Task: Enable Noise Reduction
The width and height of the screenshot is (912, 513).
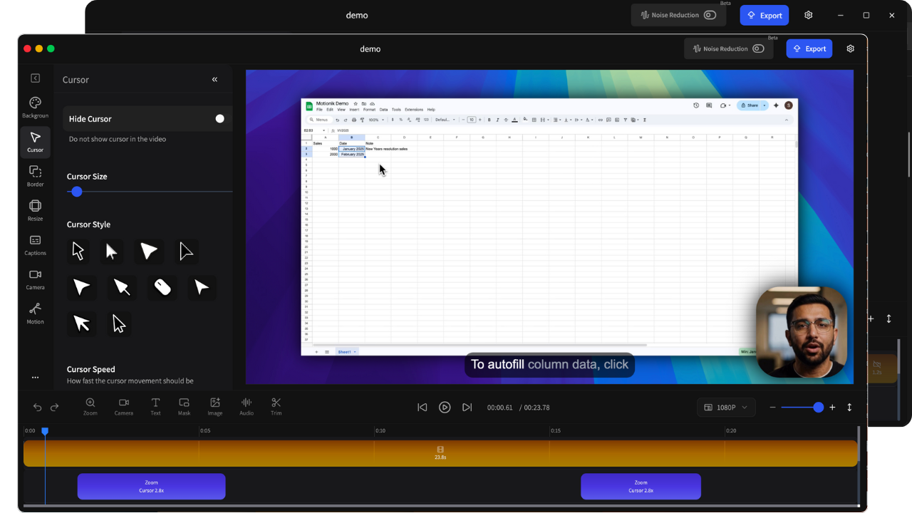Action: [x=759, y=48]
